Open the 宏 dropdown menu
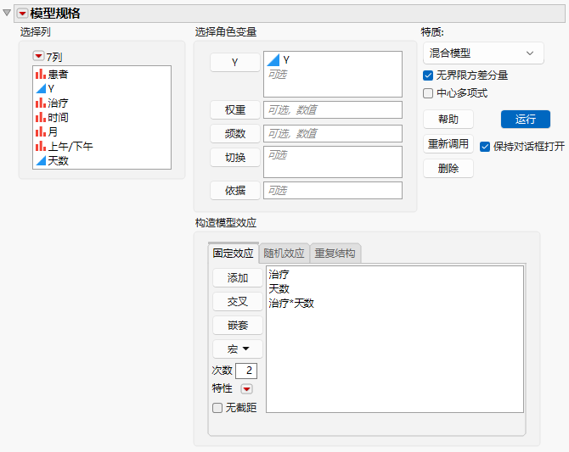This screenshot has height=452, width=569. [x=237, y=349]
